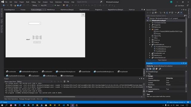This screenshot has width=191, height=107.
Task: Toggle Preview Selected Items in Solution Explorer
Action: [181, 13]
